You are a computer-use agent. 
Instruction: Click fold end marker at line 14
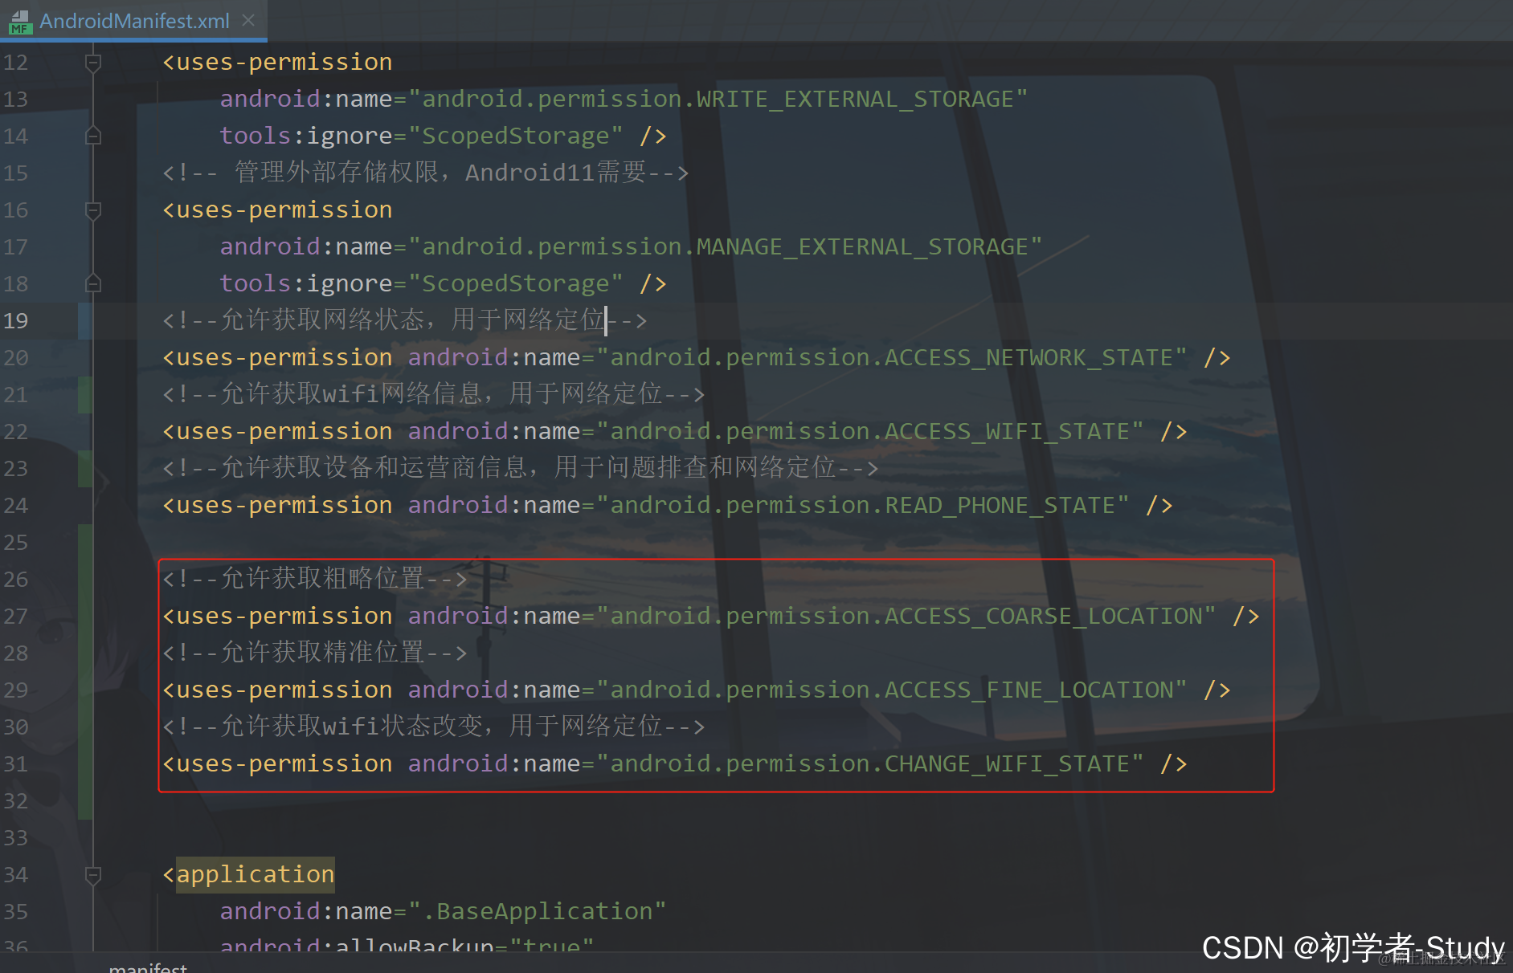[x=93, y=136]
